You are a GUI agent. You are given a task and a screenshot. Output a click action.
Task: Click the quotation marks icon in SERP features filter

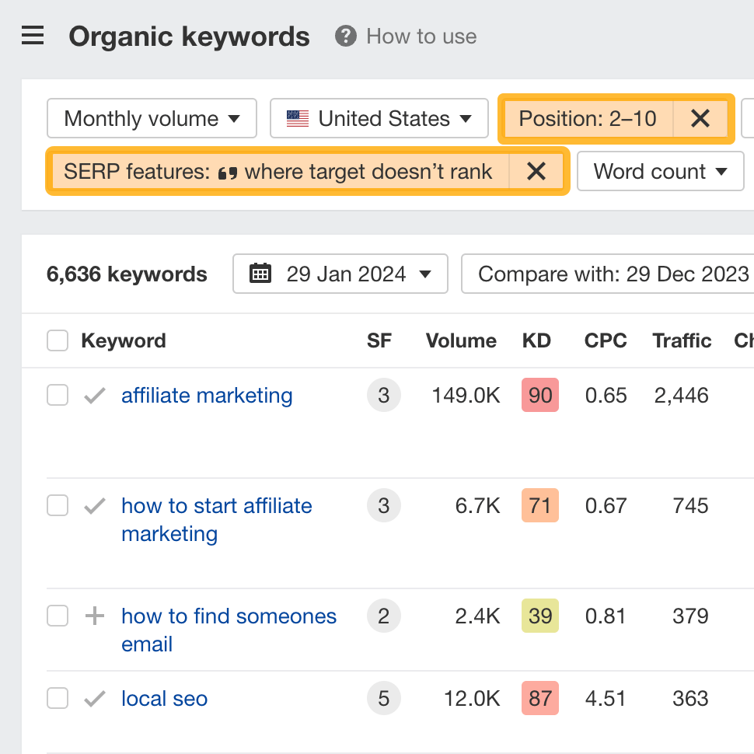pos(228,172)
